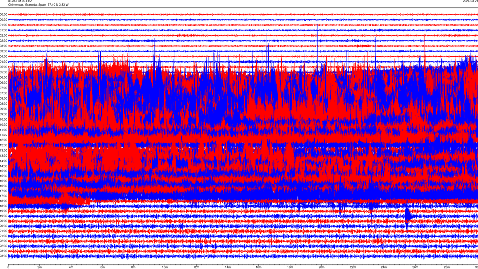Click the station code IG.ACHM.00.EHZ

click(x=20, y=1)
